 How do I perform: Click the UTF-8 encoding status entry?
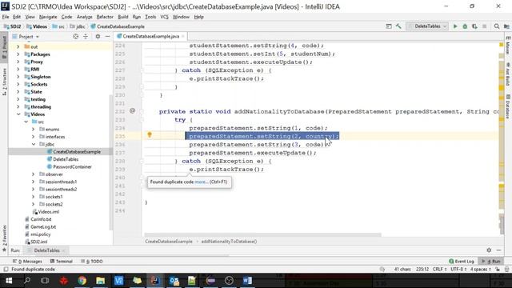[458, 270]
